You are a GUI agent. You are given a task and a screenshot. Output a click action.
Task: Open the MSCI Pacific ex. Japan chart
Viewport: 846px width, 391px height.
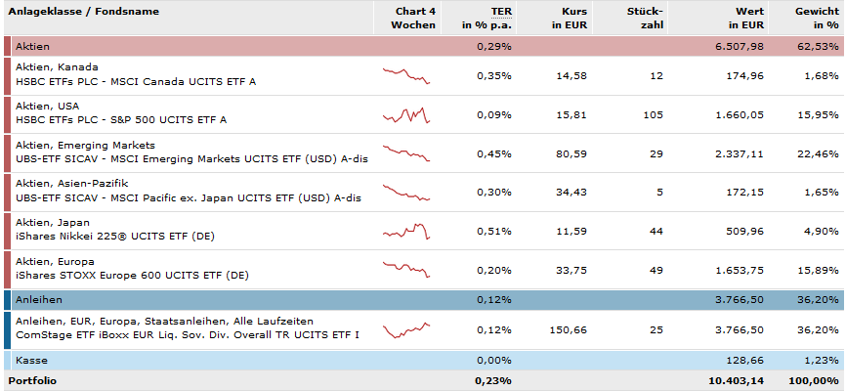[406, 193]
